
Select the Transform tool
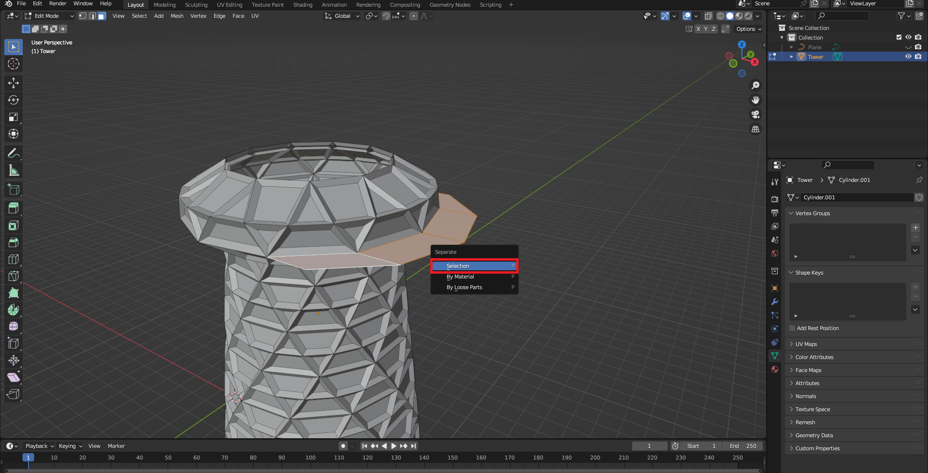click(x=14, y=134)
